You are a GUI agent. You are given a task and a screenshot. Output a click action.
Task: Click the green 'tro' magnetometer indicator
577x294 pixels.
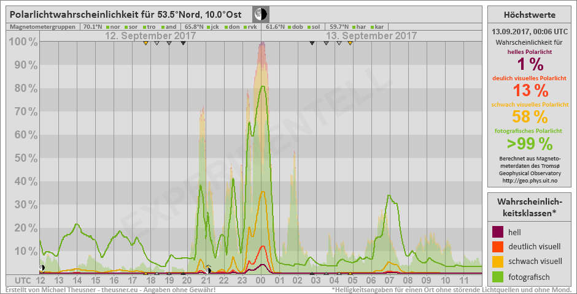(145, 27)
